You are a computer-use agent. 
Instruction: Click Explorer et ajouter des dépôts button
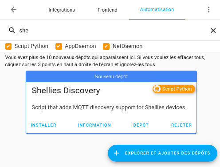point(162,153)
